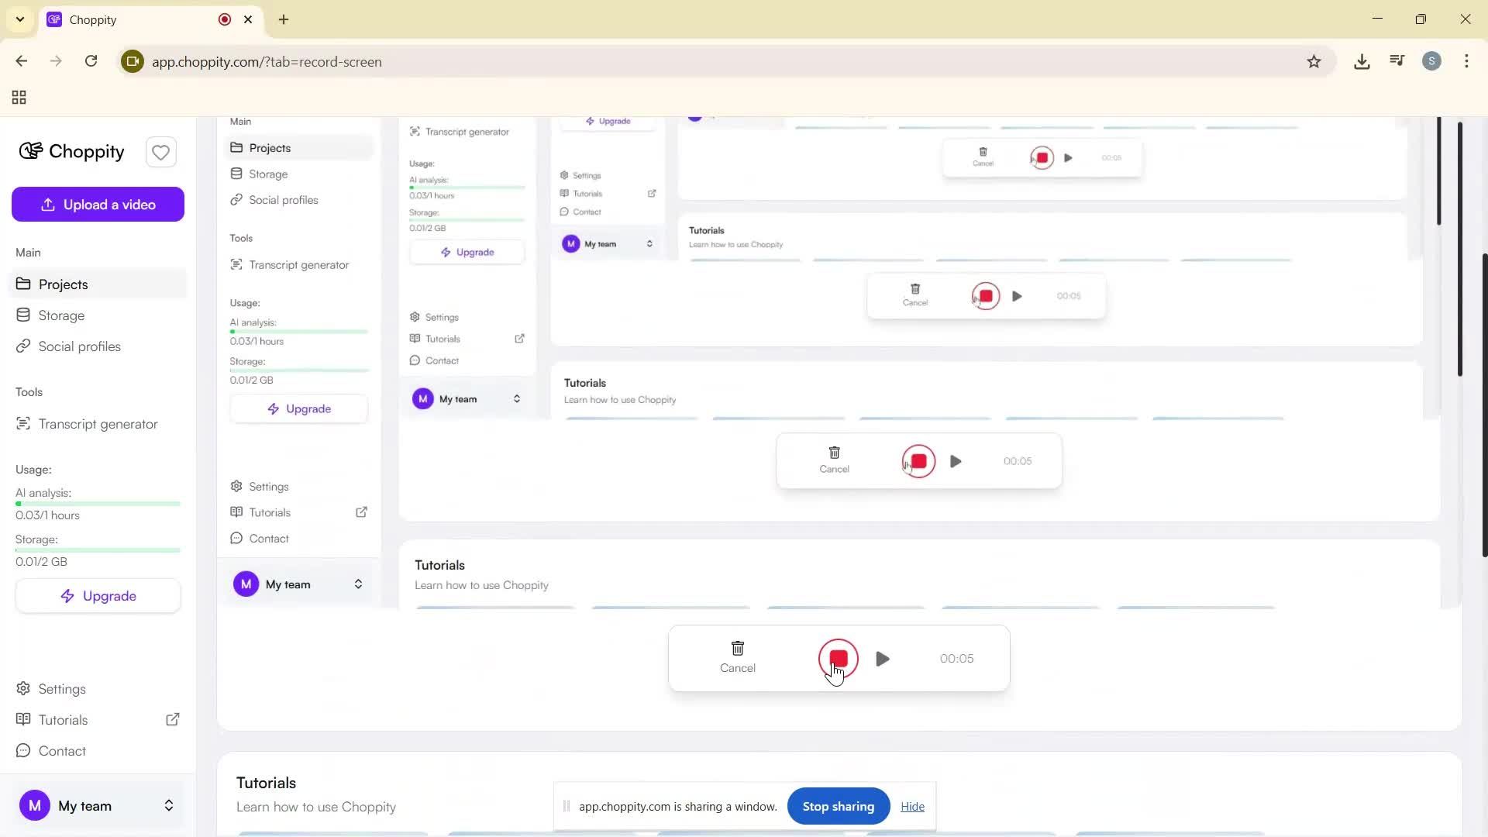The width and height of the screenshot is (1488, 837).
Task: Click the Hide link in the sharing bar
Action: (912, 807)
